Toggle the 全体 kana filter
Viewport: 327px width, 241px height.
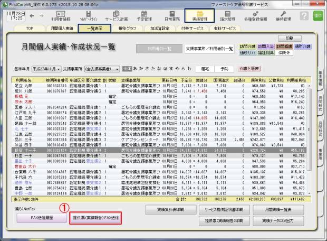(127, 69)
